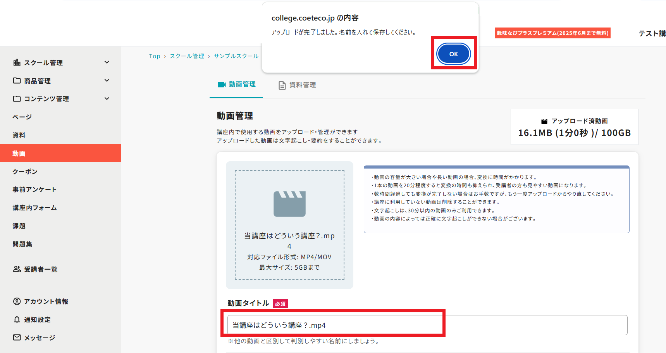666x353 pixels.
Task: Click the 通知設定 bell icon
Action: tap(17, 320)
